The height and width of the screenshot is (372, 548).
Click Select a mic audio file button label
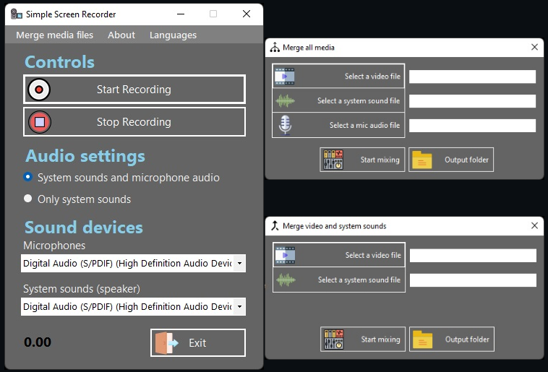(x=364, y=125)
